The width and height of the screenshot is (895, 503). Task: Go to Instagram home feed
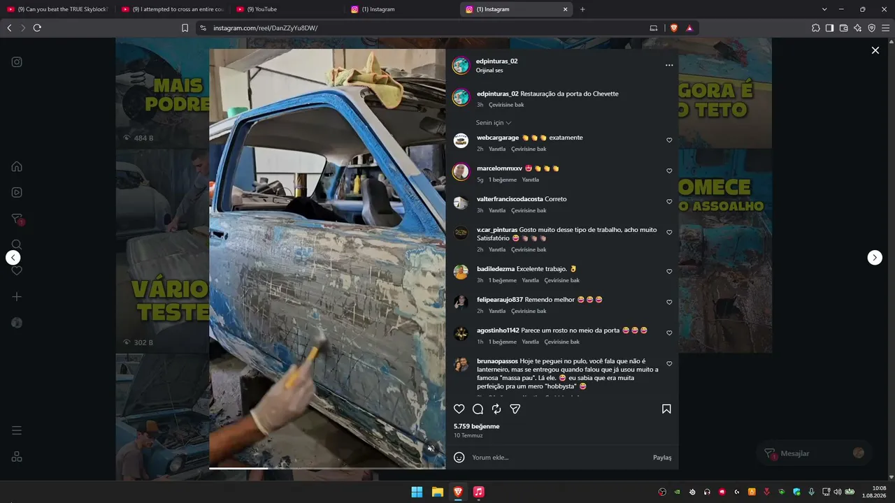click(17, 166)
